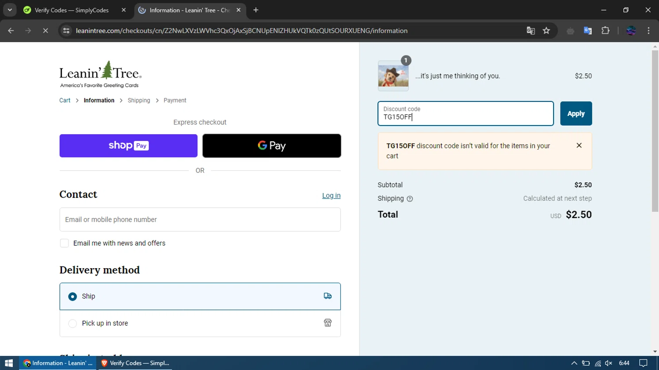Bookmark this page with the star icon
Image resolution: width=659 pixels, height=370 pixels.
[547, 31]
